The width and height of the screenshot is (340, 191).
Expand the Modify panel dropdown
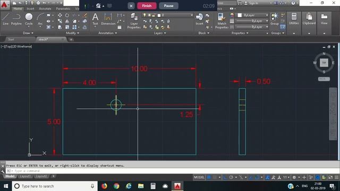(x=73, y=33)
